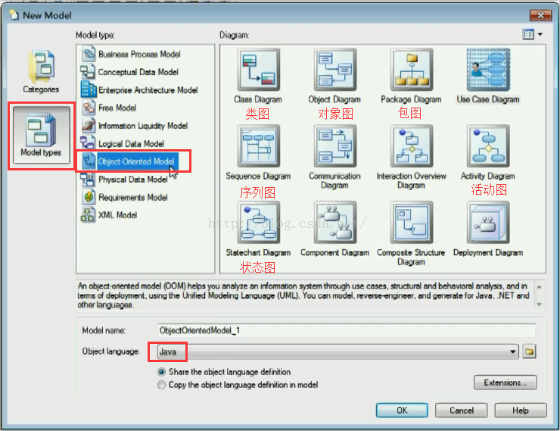Choose the Package Diagram icon
Screen dimensions: 560x431
(x=412, y=70)
